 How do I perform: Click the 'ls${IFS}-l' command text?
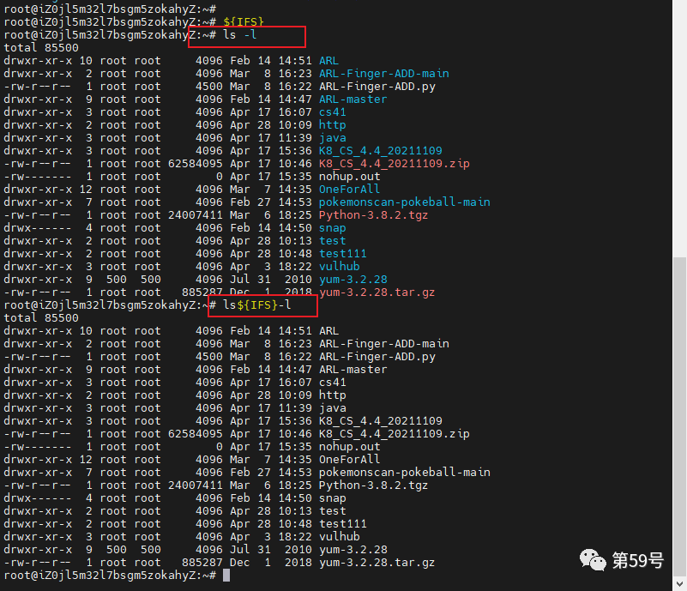(x=256, y=305)
